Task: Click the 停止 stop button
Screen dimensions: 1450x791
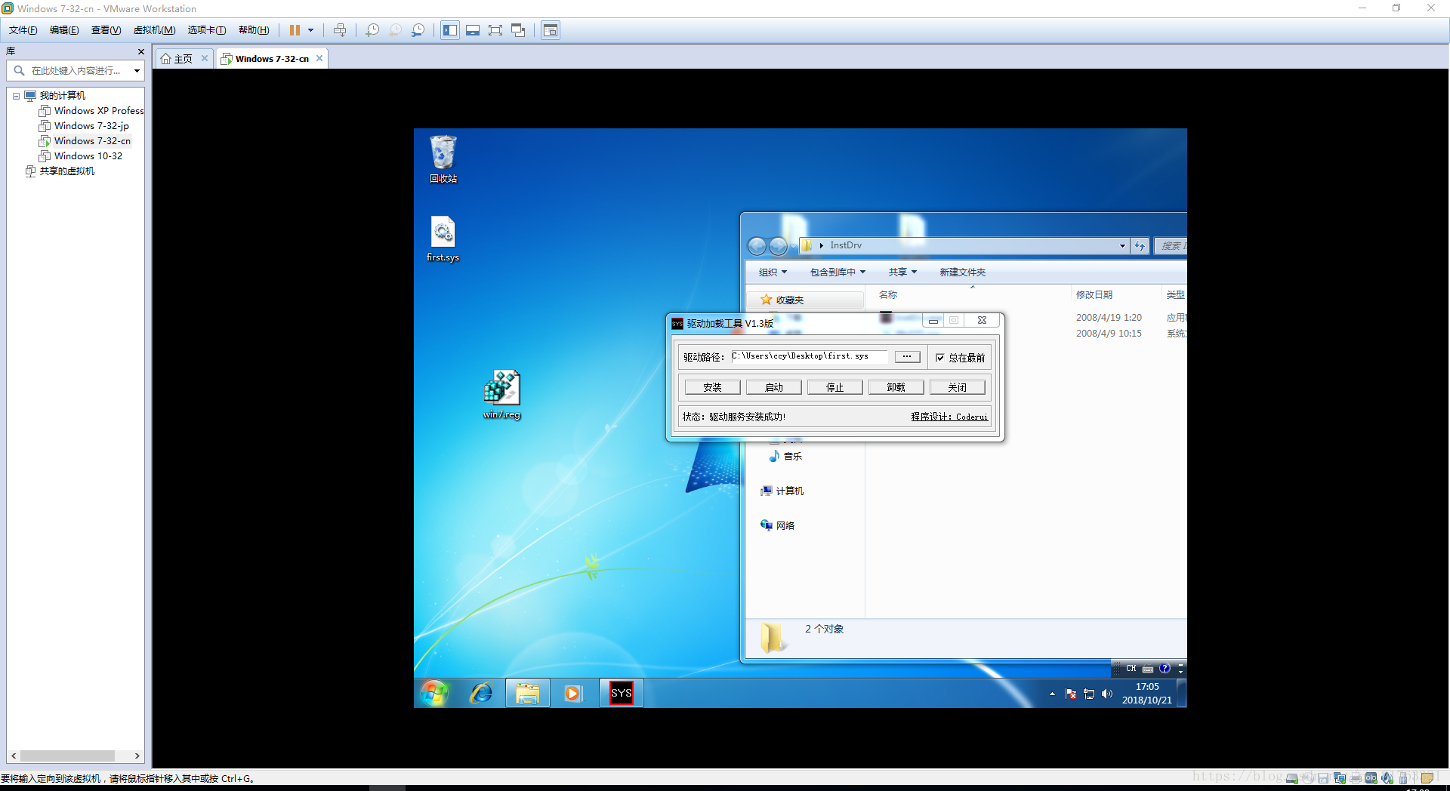Action: tap(835, 387)
